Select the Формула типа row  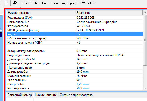coord(75,26)
